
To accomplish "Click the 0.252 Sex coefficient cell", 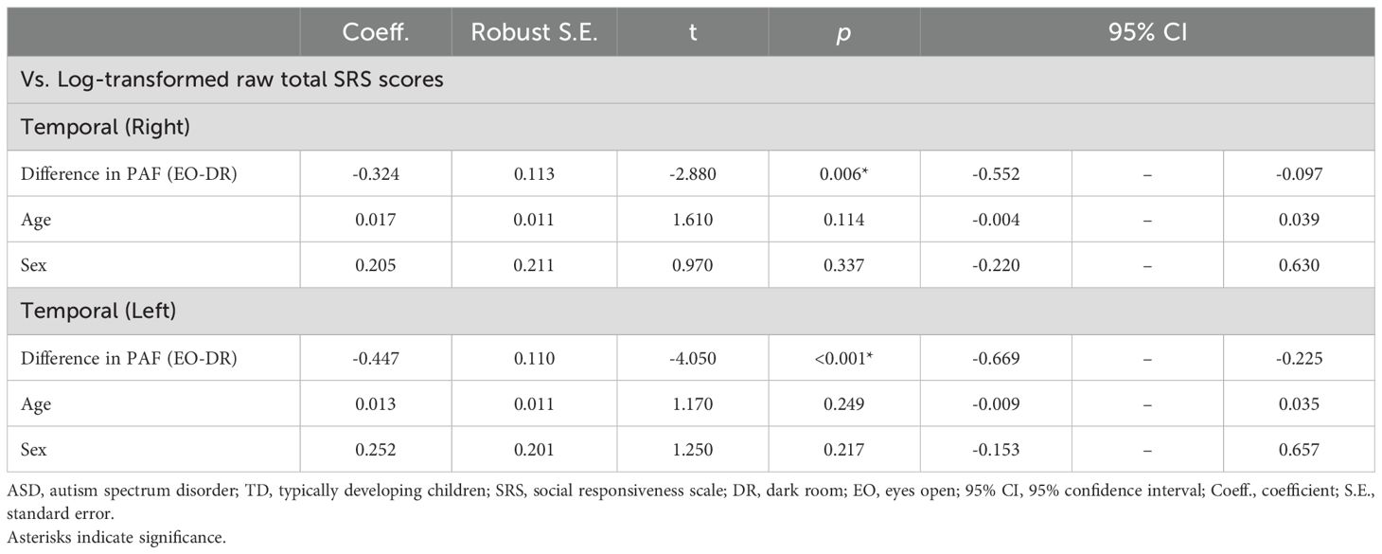I will click(x=375, y=450).
